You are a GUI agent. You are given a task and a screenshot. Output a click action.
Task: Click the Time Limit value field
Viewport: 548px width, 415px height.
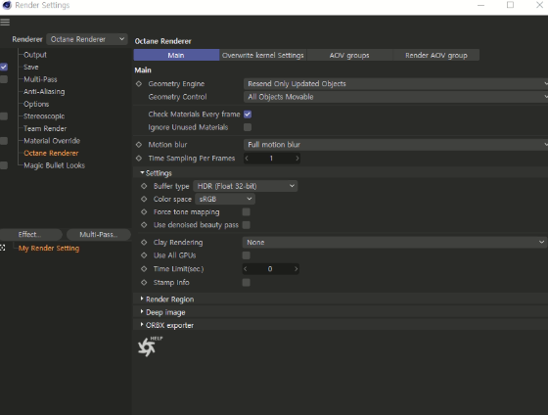point(270,269)
